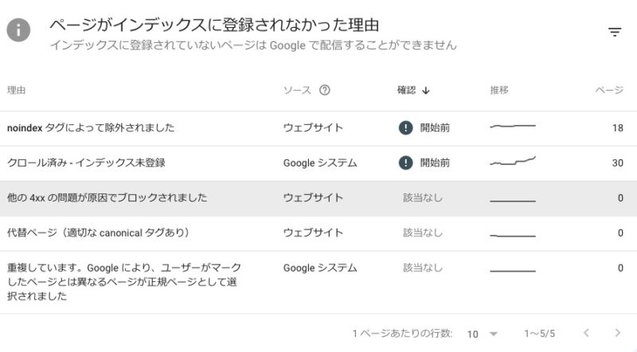Open the クロール済み - インデックス未登録 row
This screenshot has height=352, width=637.
(318, 163)
